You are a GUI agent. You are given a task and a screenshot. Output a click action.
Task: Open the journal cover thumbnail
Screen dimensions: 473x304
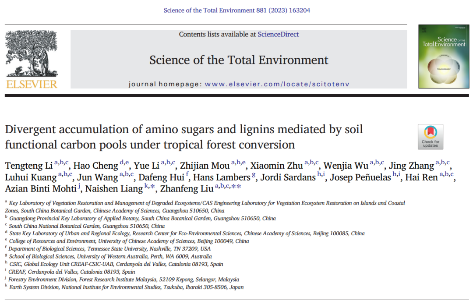[x=444, y=57]
